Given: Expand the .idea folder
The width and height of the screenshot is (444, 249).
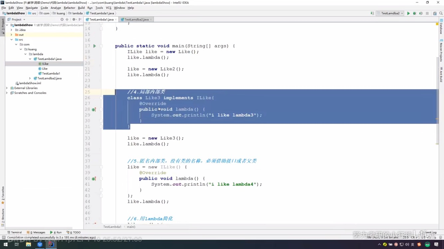Looking at the screenshot, I should (11, 30).
